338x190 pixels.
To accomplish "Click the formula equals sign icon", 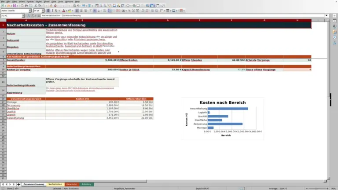I will 39,16.
